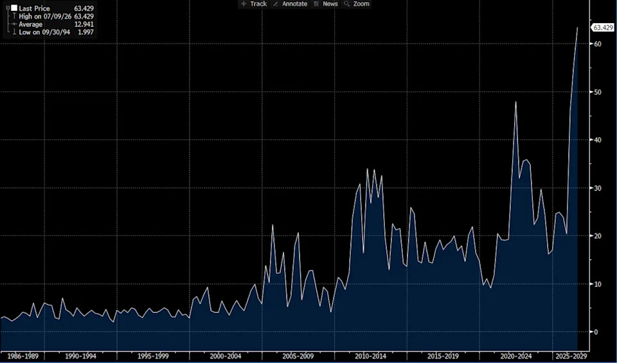Screen dimensions: 617x363
Task: Click the High marker icon in legend
Action: pyautogui.click(x=14, y=16)
